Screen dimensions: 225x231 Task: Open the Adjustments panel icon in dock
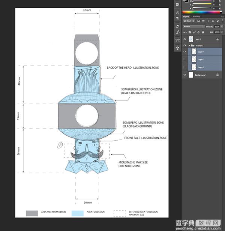coord(177,4)
